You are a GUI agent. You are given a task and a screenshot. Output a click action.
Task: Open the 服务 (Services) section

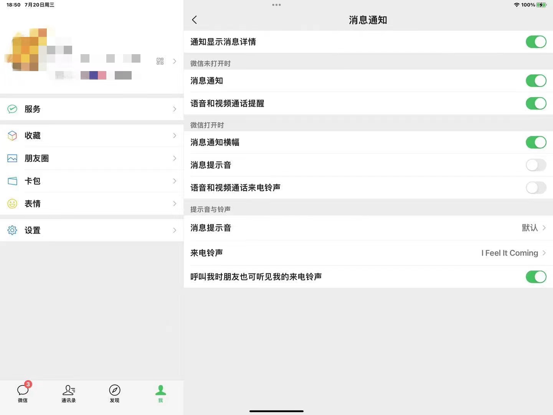click(x=92, y=109)
